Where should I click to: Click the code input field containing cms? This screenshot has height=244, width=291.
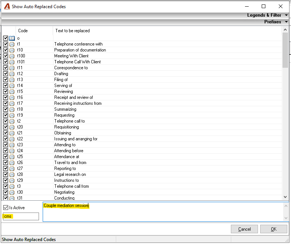pyautogui.click(x=21, y=216)
